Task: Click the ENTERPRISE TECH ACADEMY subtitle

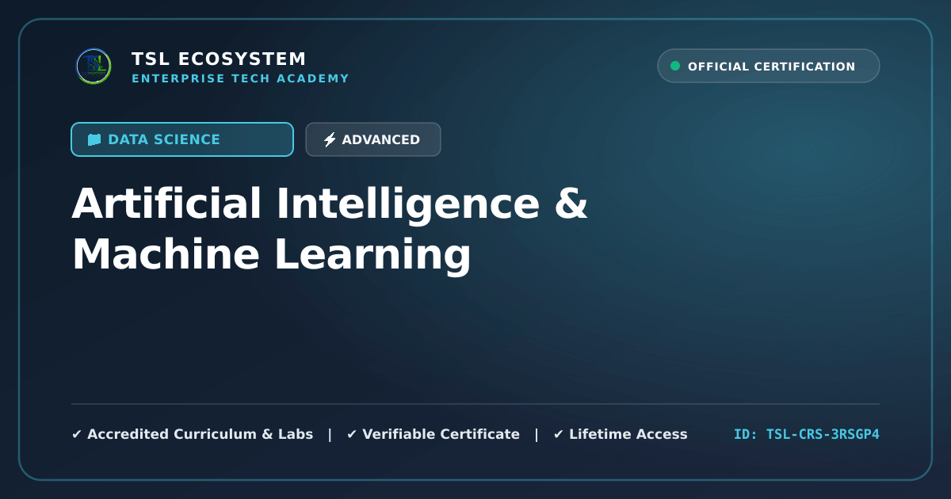Action: click(x=240, y=78)
